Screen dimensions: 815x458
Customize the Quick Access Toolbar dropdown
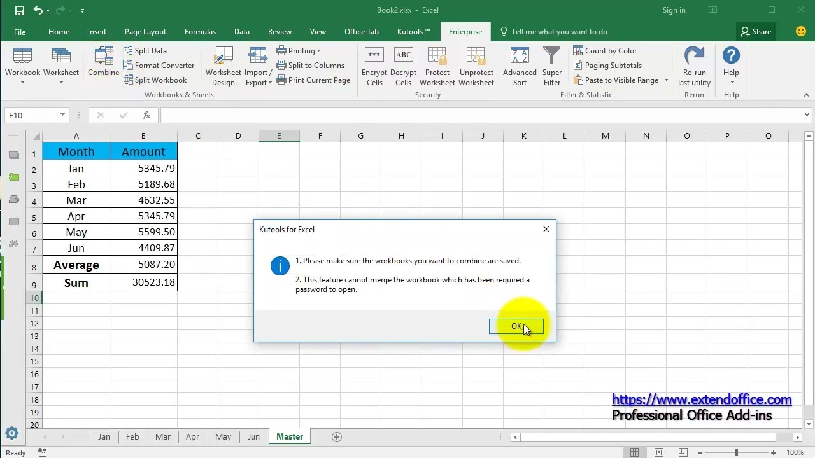(x=83, y=11)
